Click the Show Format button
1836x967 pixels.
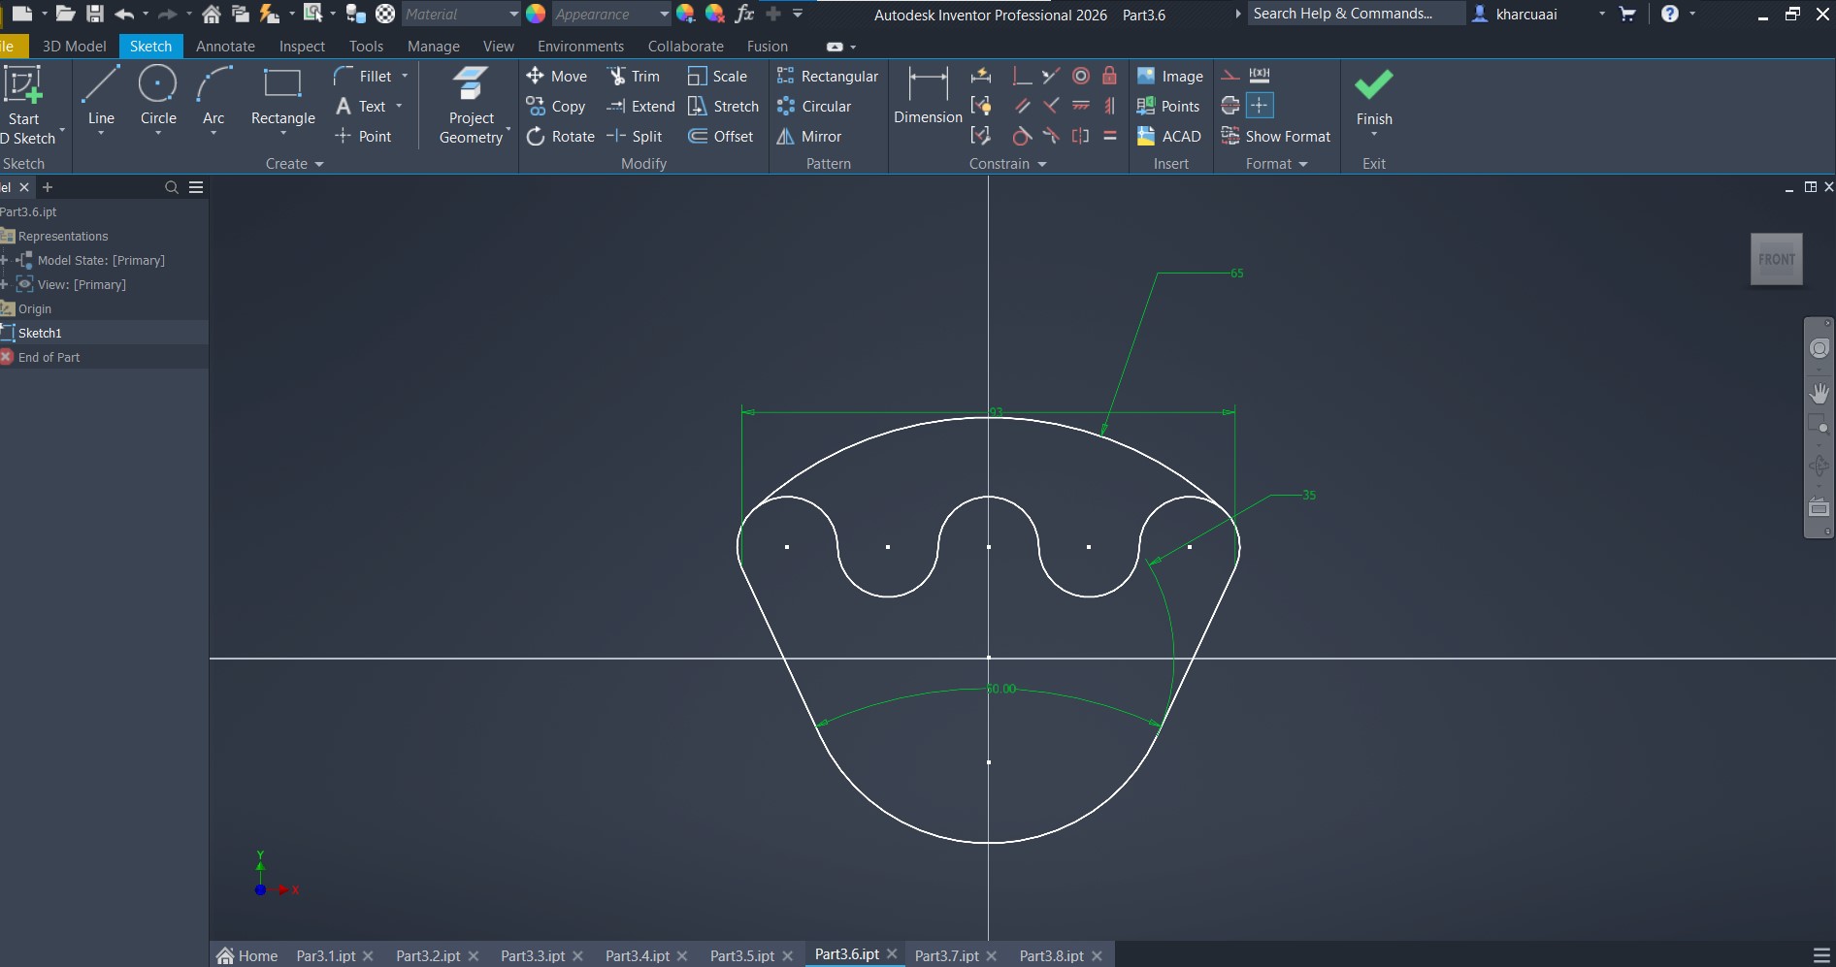point(1276,137)
